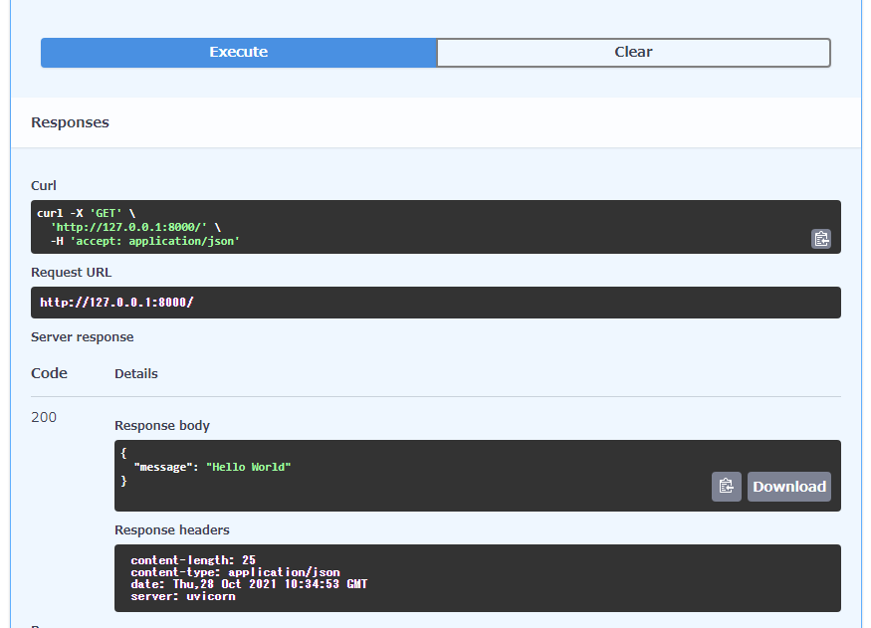Select the request URL http://127.0.0.1:8000/

click(111, 302)
